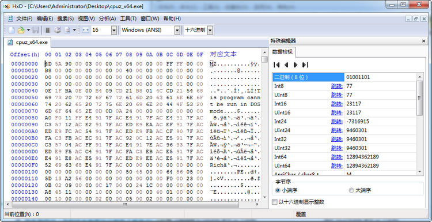The width and height of the screenshot is (432, 222).
Task: Click the Offset(h) column header
Action: pos(25,54)
